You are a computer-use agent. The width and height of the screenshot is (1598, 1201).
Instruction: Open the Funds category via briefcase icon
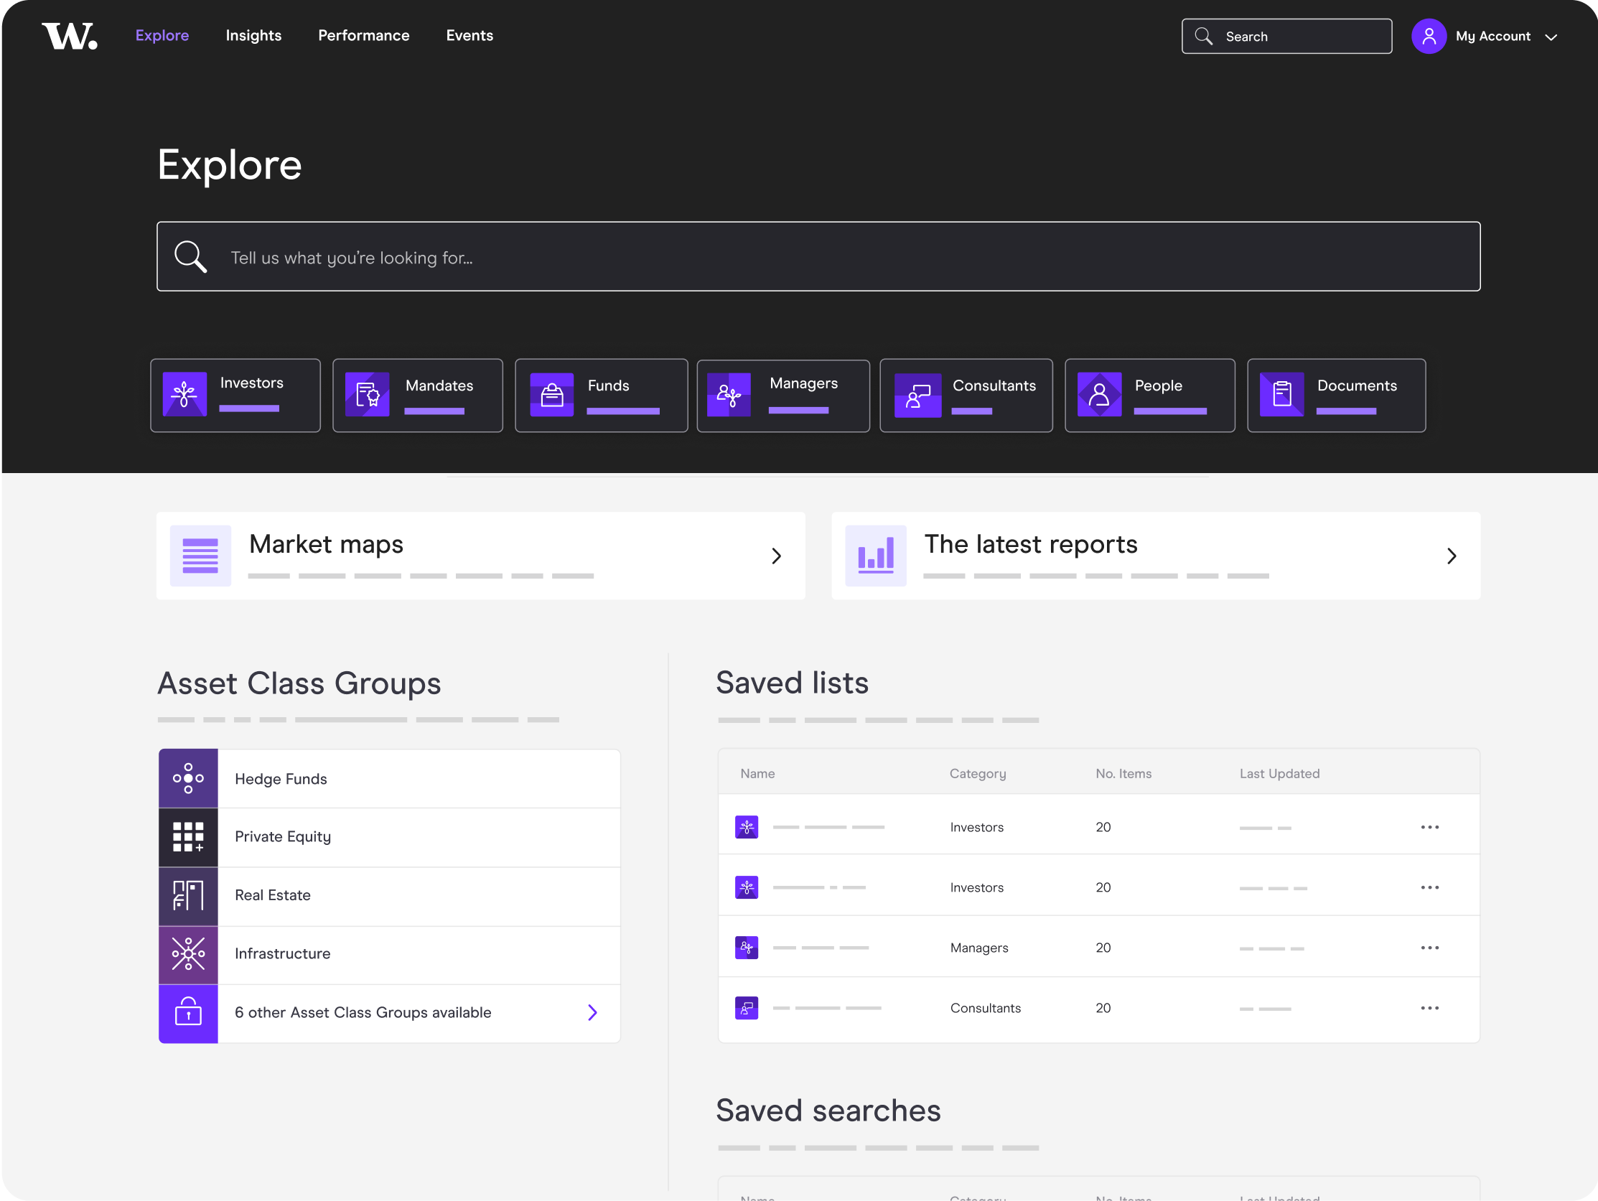click(x=551, y=395)
